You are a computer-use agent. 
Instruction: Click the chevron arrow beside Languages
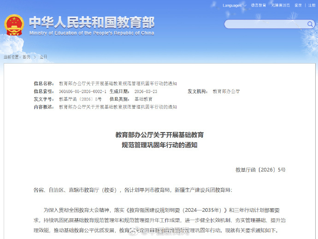click(x=244, y=6)
